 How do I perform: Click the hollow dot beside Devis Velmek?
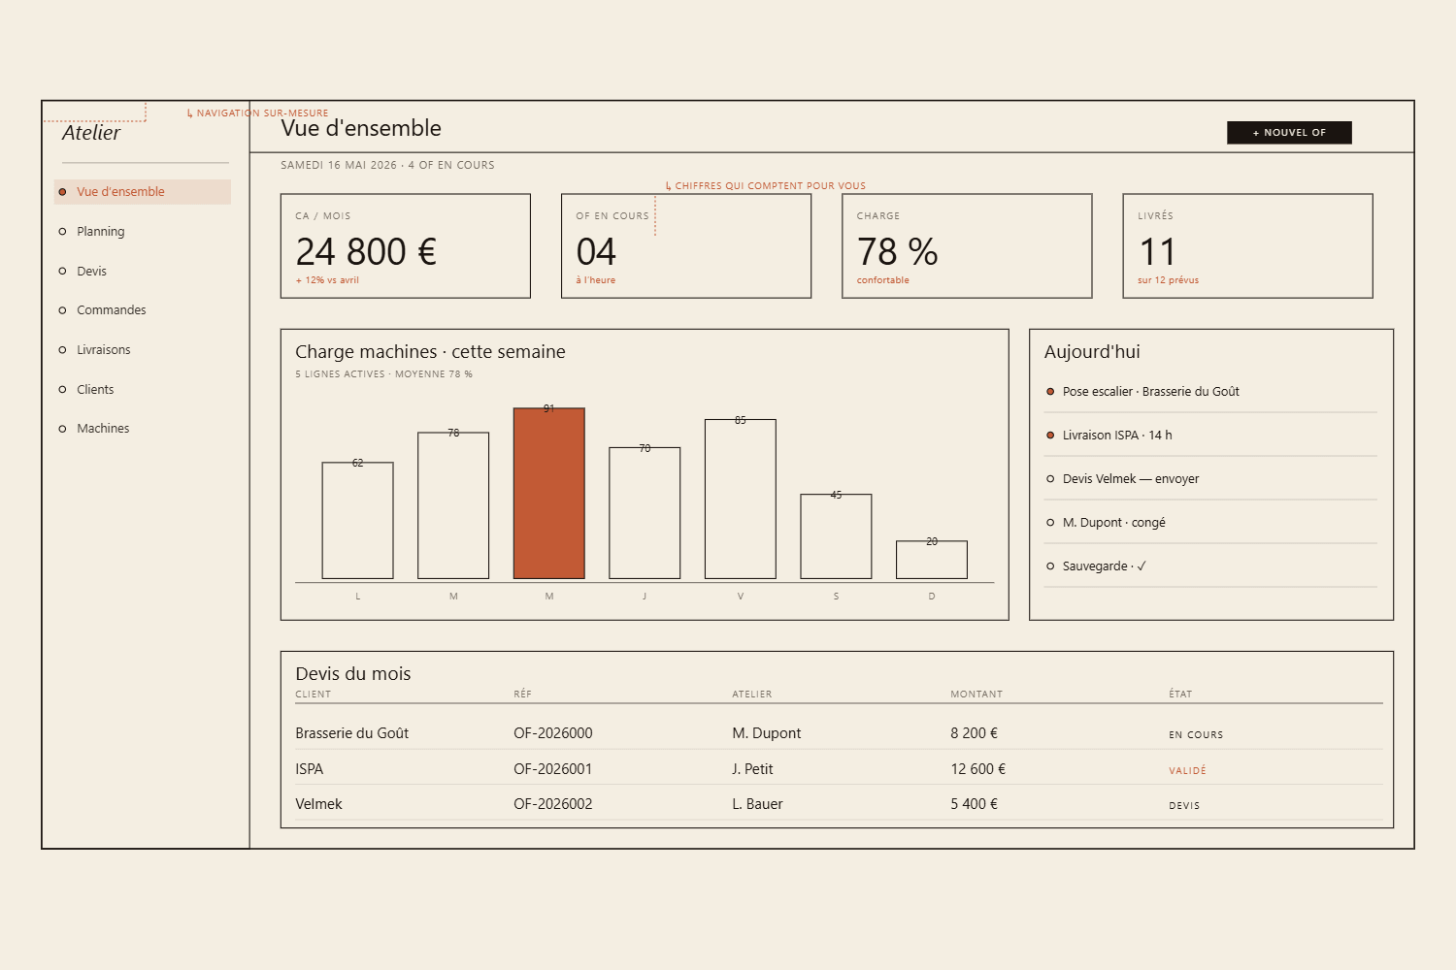coord(1050,479)
